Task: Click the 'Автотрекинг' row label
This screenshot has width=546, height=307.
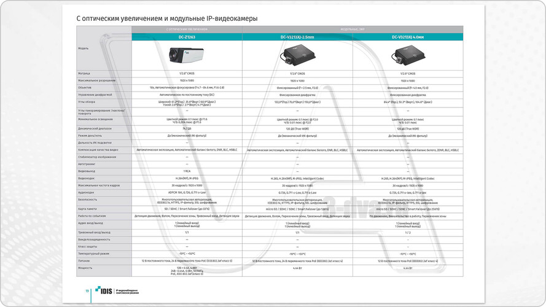Action: pyautogui.click(x=87, y=164)
